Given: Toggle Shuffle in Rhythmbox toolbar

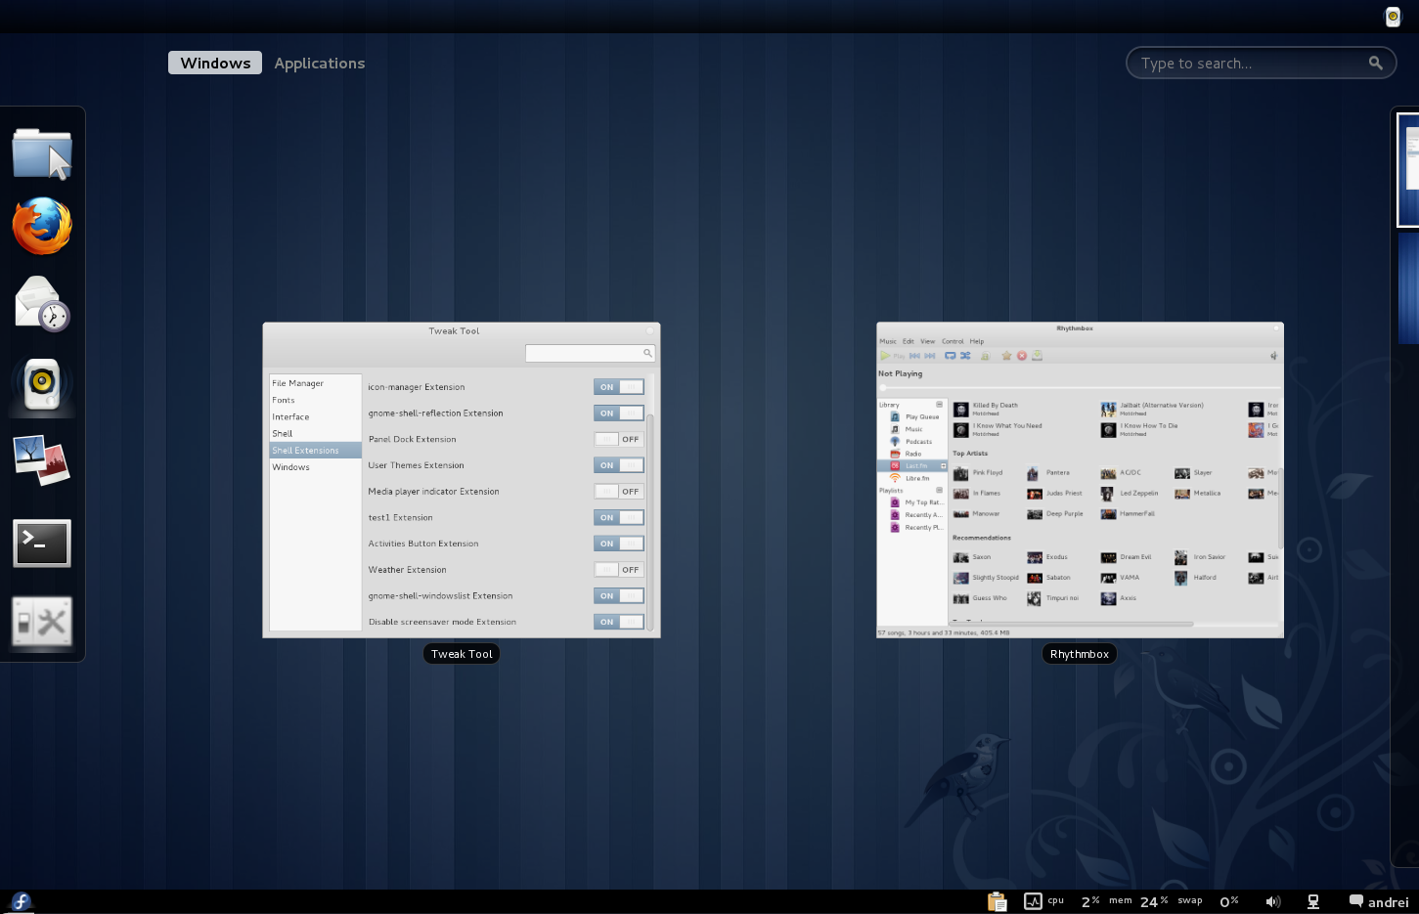Looking at the screenshot, I should point(965,356).
